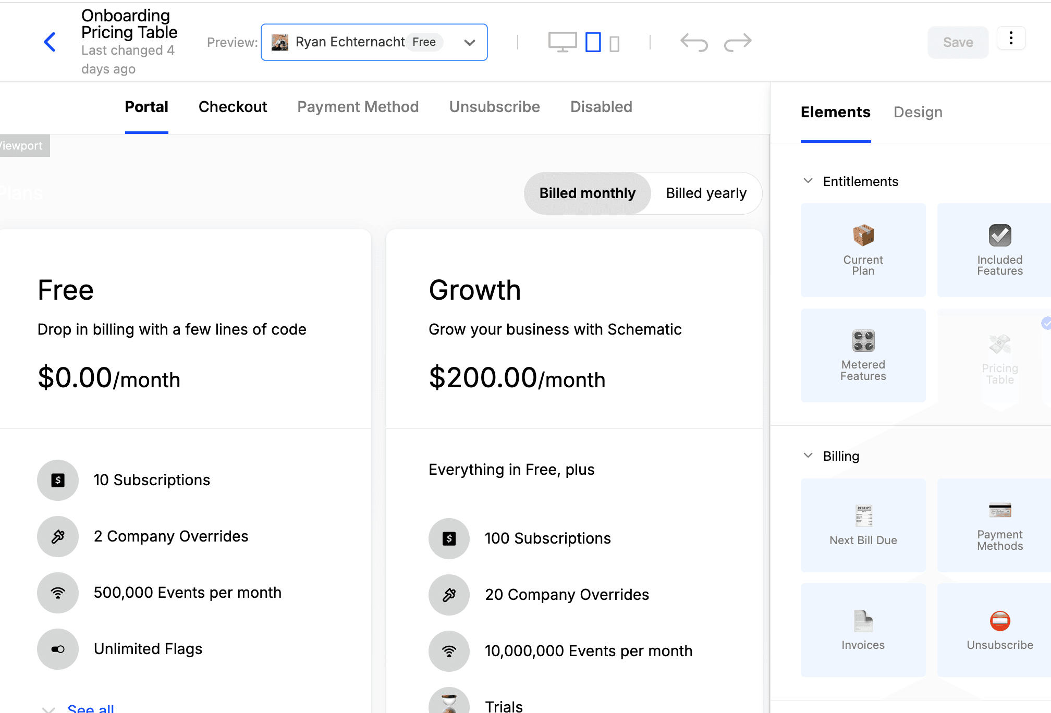The height and width of the screenshot is (713, 1051).
Task: Click the Save button
Action: 957,42
